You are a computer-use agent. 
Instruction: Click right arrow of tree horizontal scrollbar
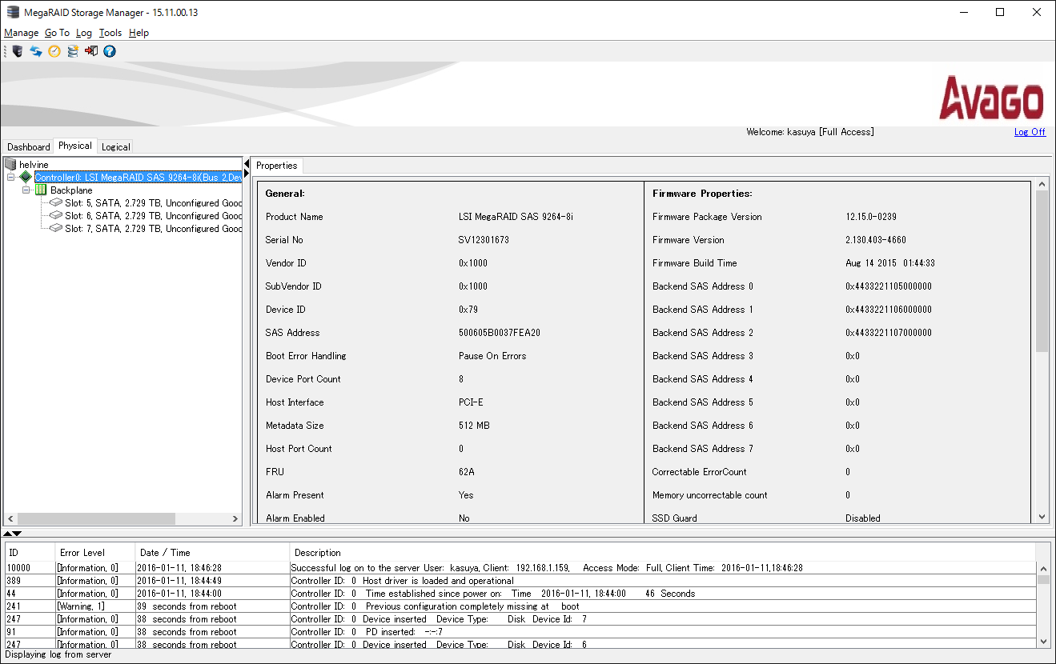pyautogui.click(x=235, y=518)
